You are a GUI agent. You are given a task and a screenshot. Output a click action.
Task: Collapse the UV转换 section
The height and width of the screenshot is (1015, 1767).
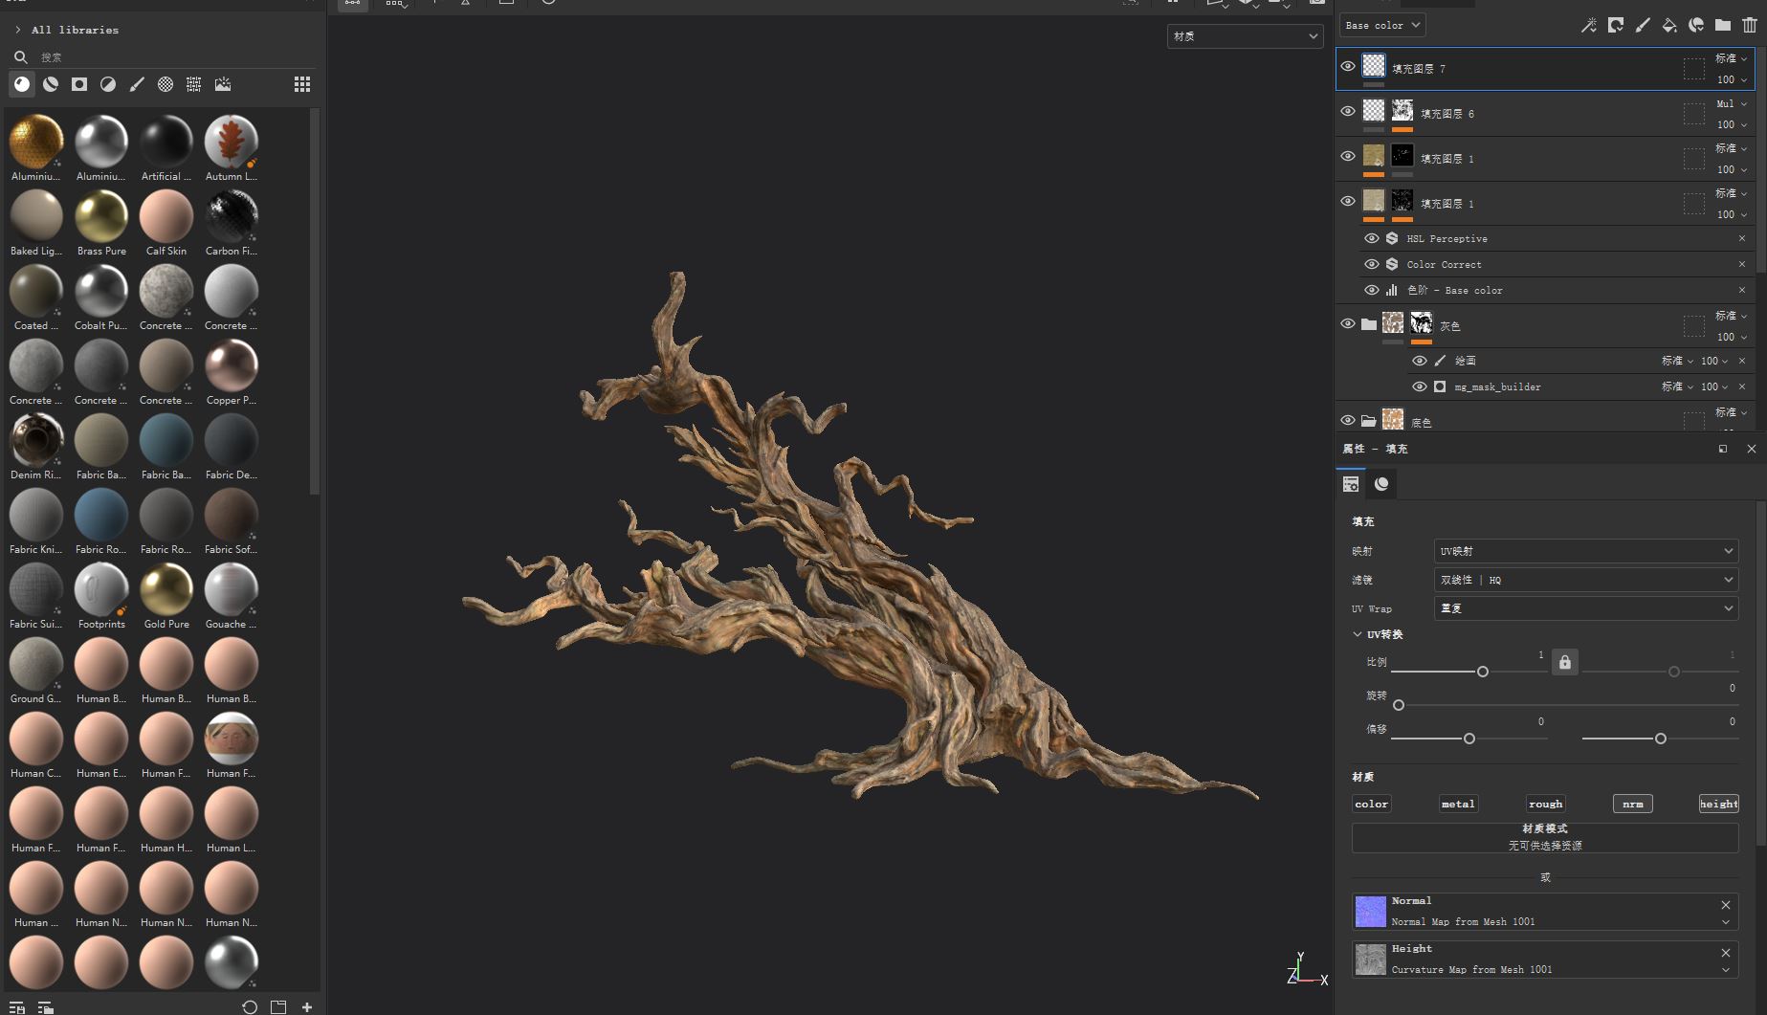[1358, 634]
